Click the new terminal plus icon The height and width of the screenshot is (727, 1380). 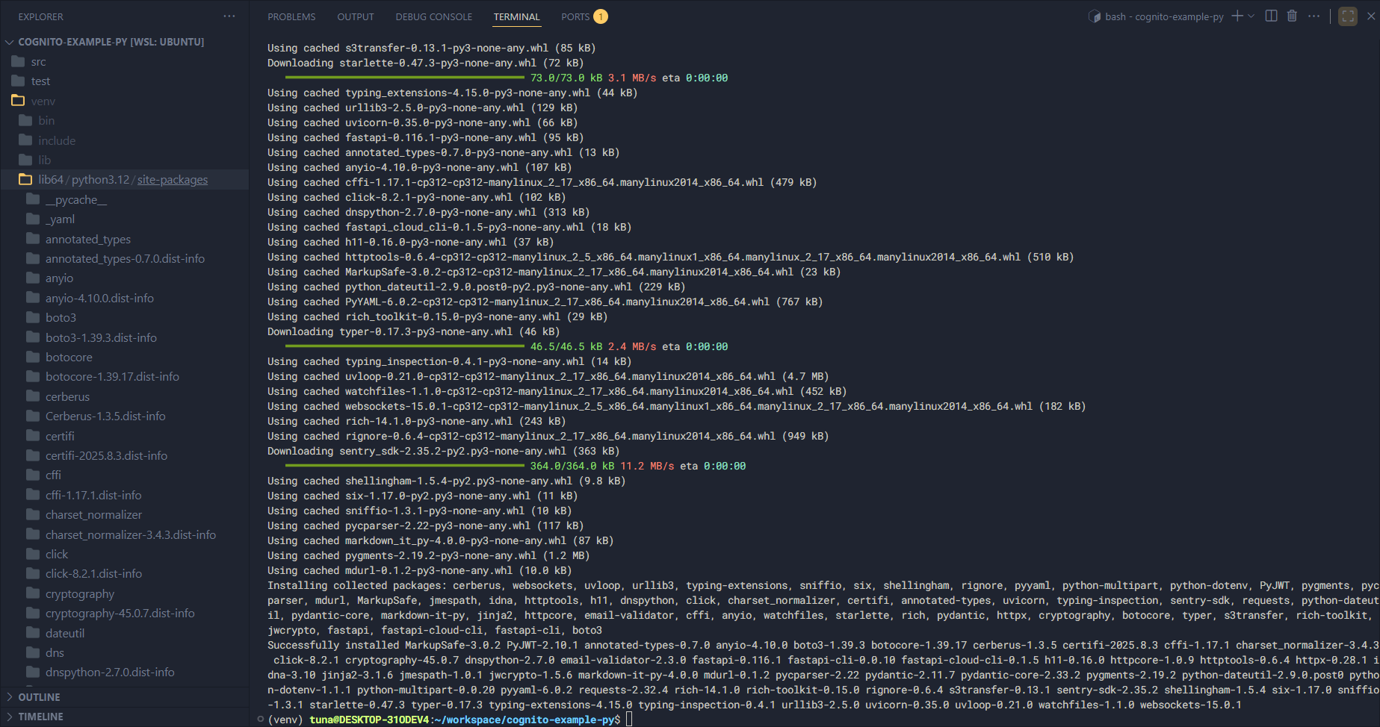coord(1237,16)
